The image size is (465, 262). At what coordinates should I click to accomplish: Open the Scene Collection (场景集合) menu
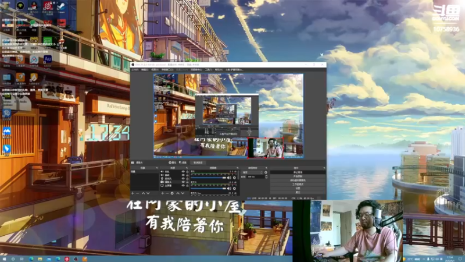tap(196, 70)
